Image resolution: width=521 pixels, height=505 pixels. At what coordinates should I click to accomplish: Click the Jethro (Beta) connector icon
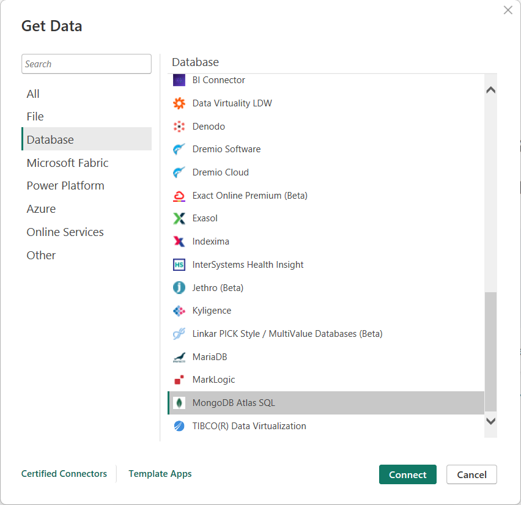pos(178,287)
